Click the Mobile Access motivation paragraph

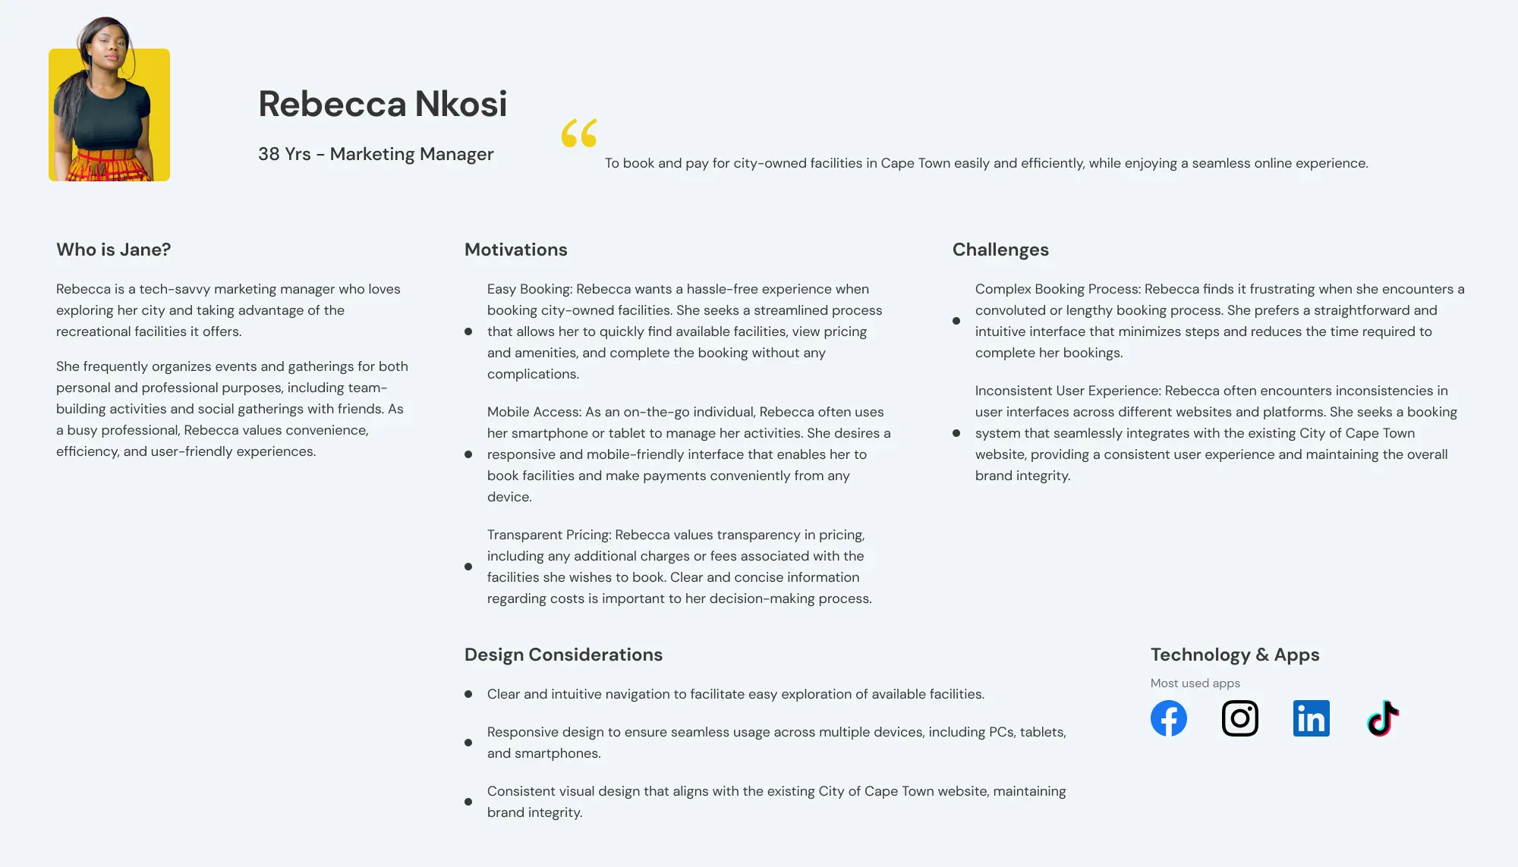point(687,454)
